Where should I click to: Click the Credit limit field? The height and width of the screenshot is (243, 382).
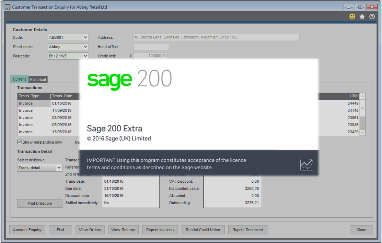(150, 56)
